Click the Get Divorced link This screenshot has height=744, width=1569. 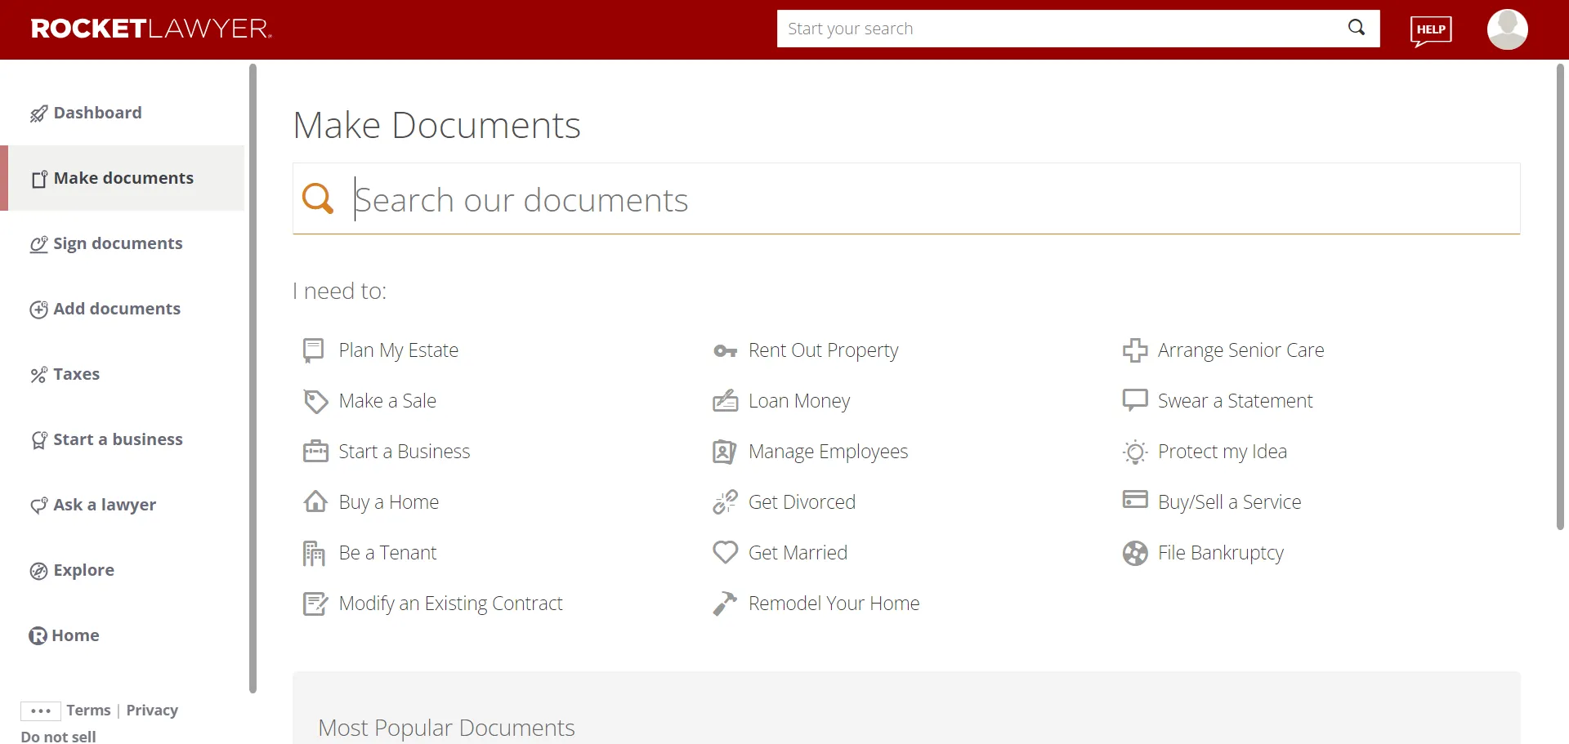point(802,501)
